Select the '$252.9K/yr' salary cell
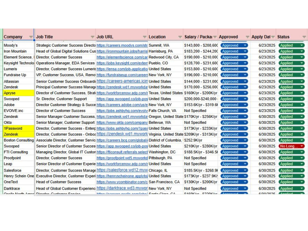 pyautogui.click(x=201, y=140)
